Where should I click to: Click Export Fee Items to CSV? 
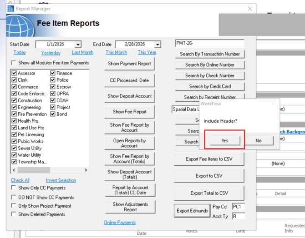209,159
